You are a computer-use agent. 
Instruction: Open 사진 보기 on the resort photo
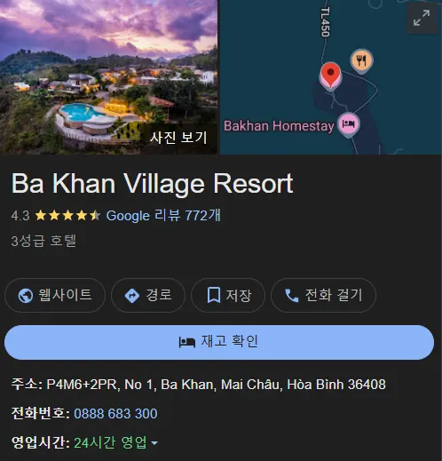178,138
